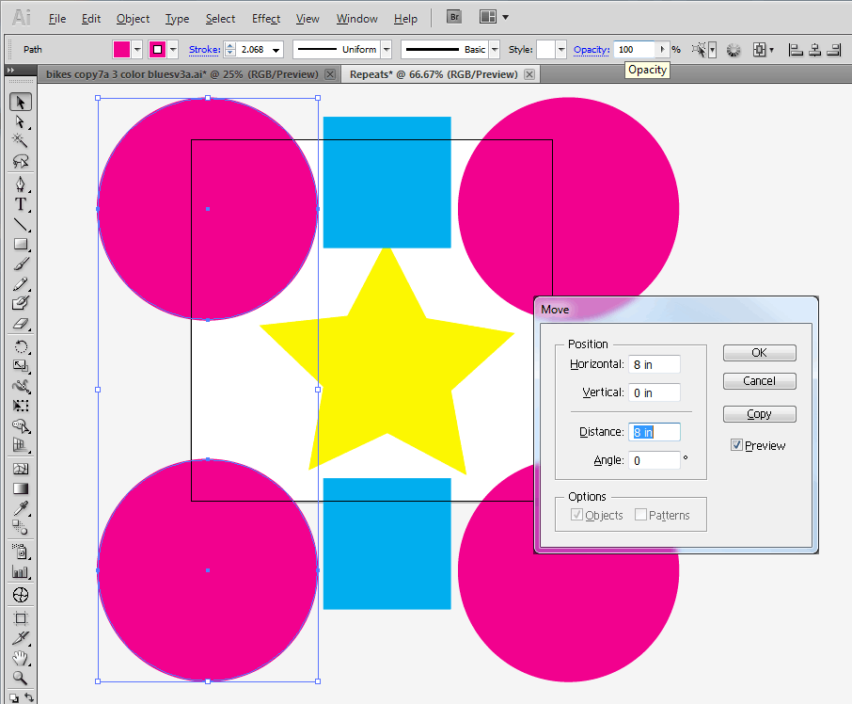Choose the Type tool
Screen dimensions: 852x704
(20, 204)
